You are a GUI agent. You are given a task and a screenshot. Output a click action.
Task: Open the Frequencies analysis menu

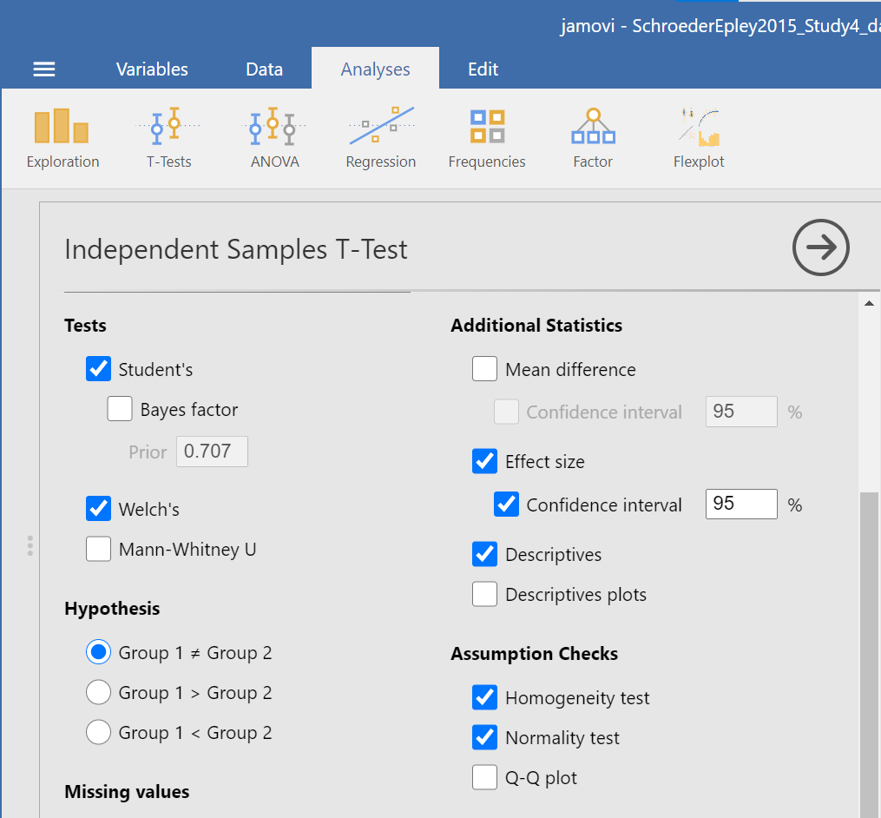487,138
